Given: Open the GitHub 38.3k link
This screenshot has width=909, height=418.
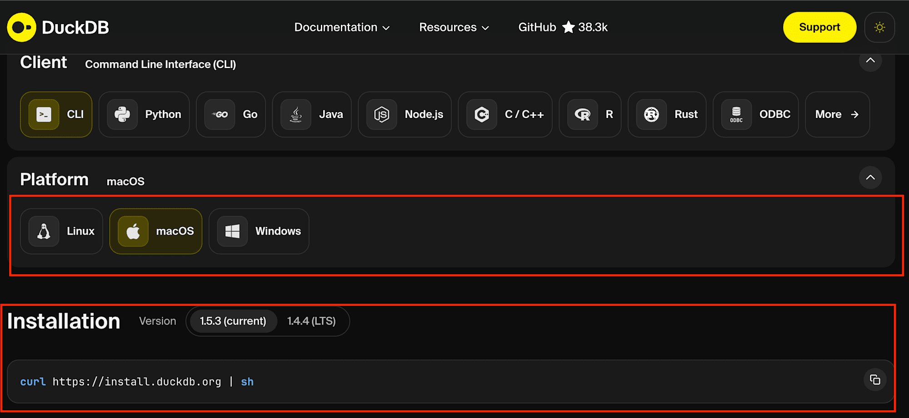Looking at the screenshot, I should click(x=563, y=27).
